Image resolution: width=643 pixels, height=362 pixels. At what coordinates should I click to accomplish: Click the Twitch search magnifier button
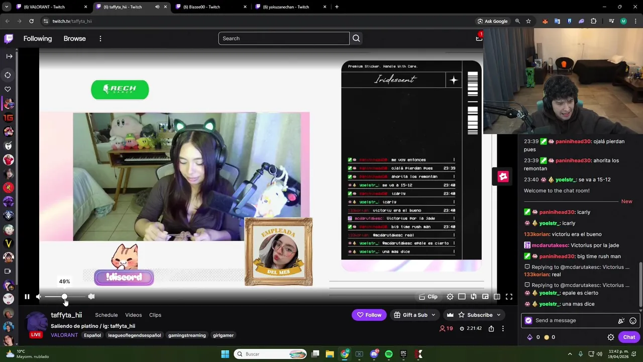pyautogui.click(x=356, y=38)
